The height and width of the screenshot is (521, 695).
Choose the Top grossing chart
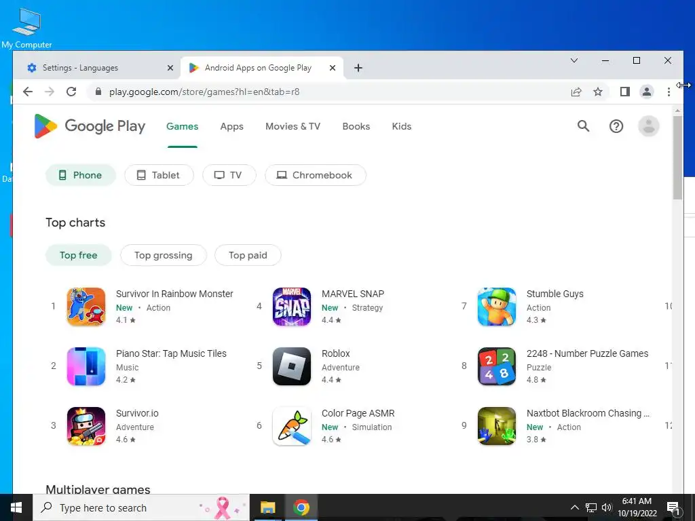(x=164, y=255)
